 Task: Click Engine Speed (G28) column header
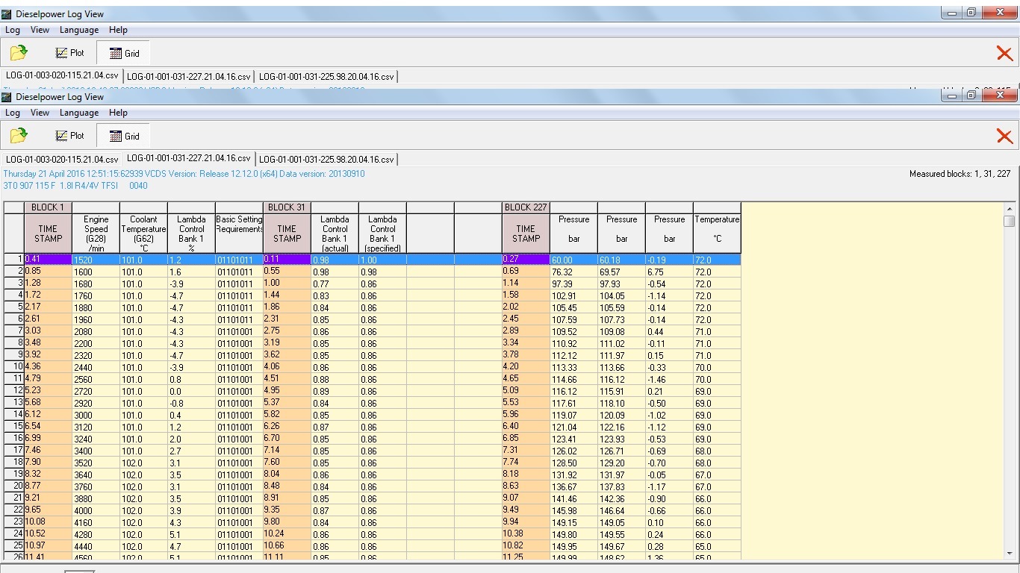(x=96, y=233)
